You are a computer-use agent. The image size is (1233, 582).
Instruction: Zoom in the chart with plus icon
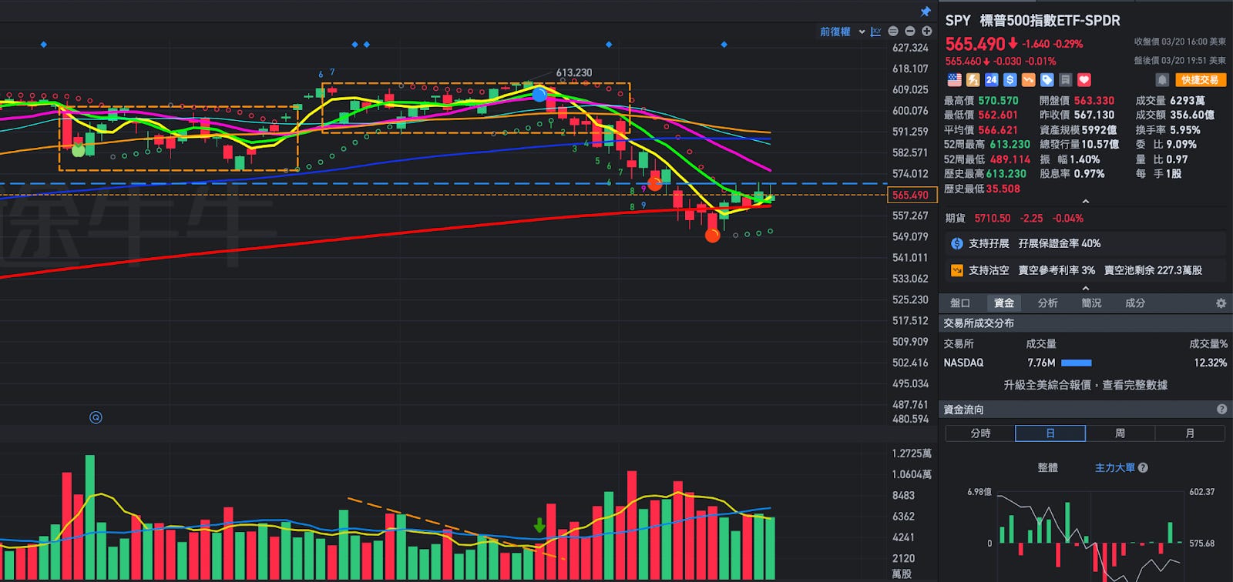[927, 32]
